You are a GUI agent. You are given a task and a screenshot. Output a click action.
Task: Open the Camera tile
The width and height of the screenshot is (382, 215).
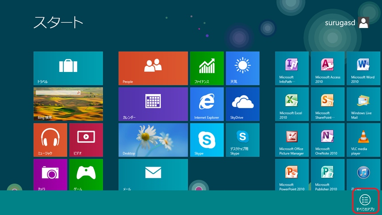(50, 175)
